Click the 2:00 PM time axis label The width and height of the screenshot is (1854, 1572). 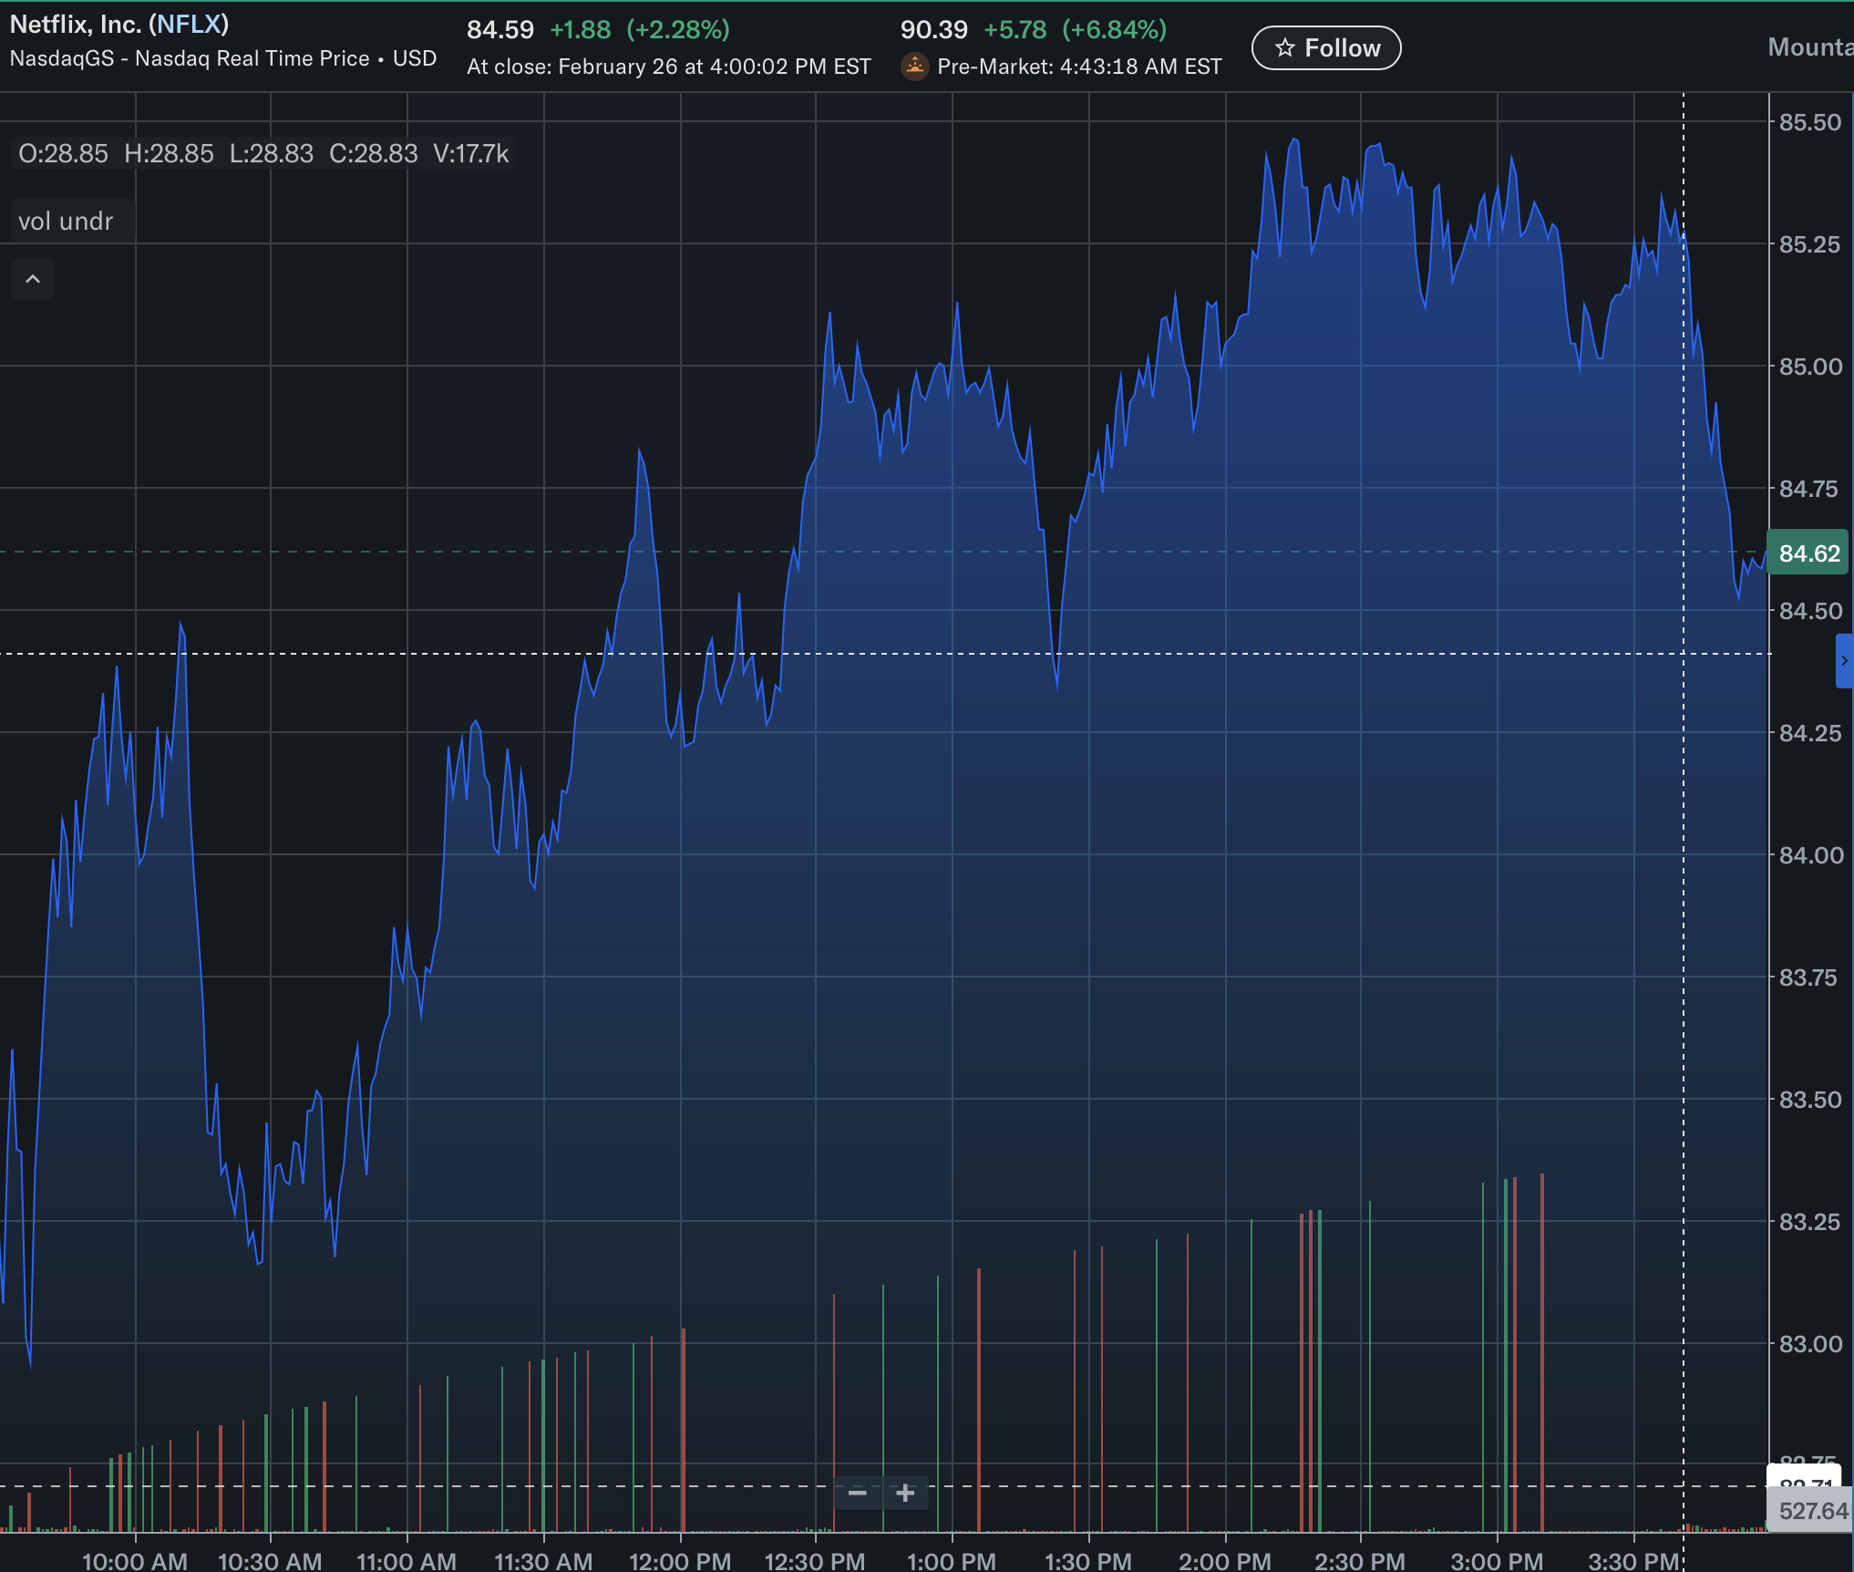pyautogui.click(x=1224, y=1560)
